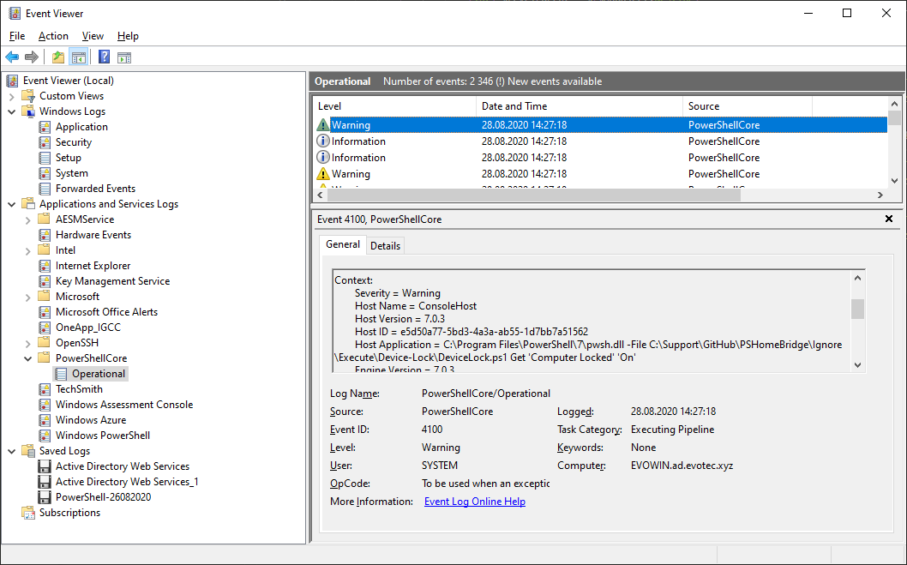
Task: Open the Event Log Online Help link
Action: 474,502
